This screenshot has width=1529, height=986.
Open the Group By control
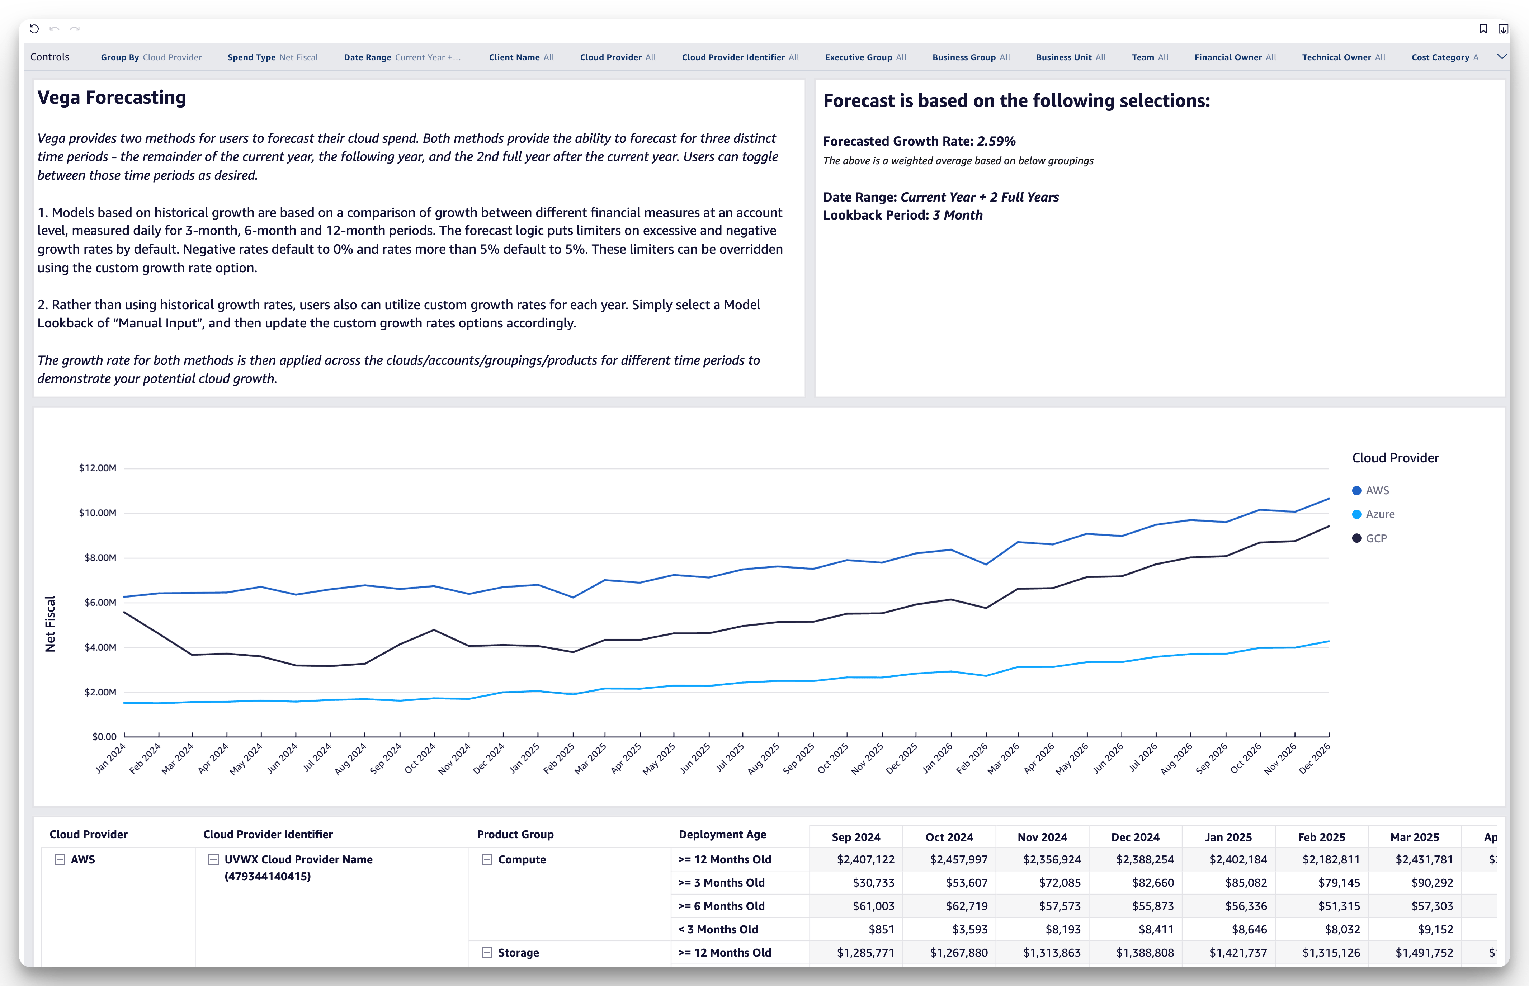(151, 58)
